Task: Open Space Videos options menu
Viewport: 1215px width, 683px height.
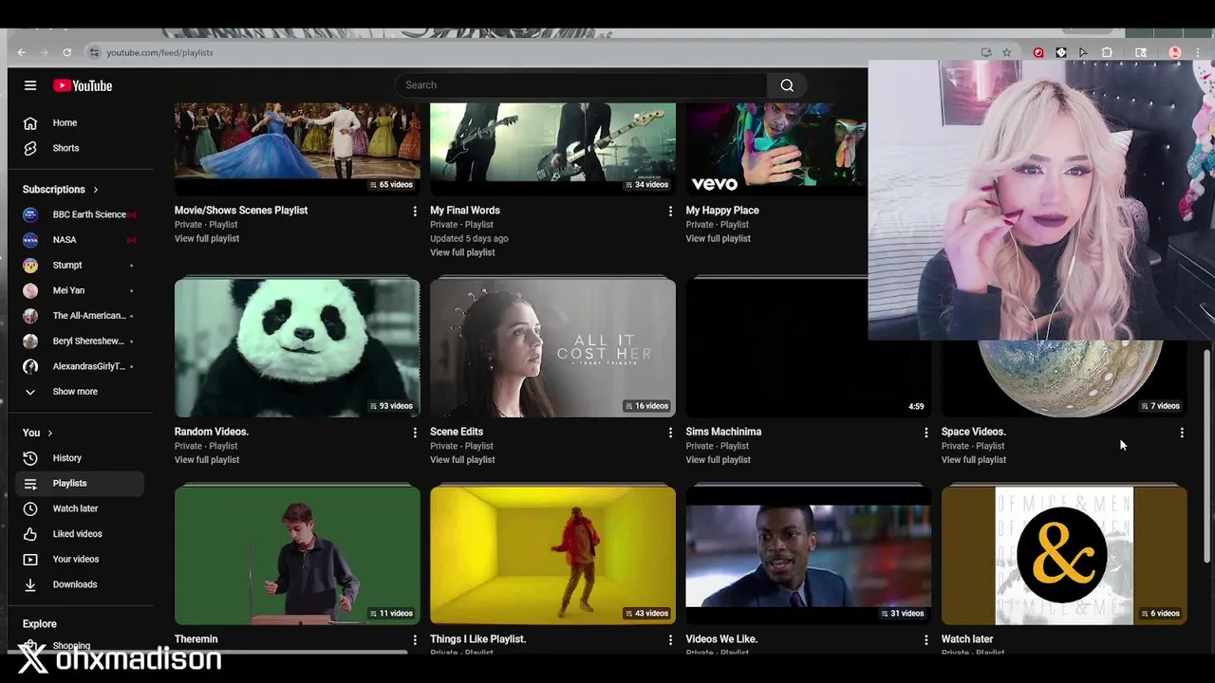Action: [1182, 433]
